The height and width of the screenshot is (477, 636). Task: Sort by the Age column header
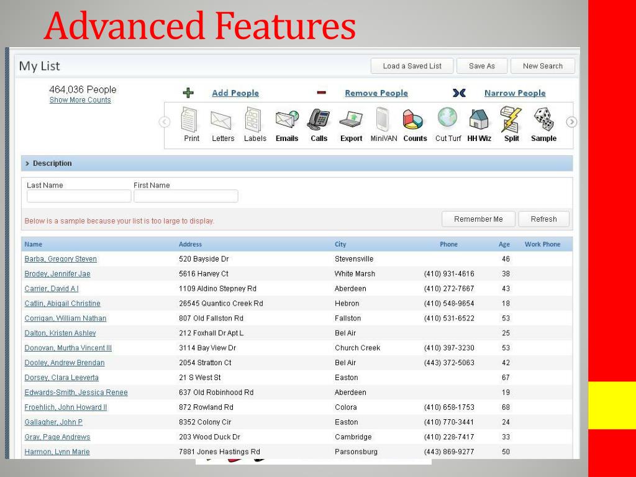(x=504, y=244)
